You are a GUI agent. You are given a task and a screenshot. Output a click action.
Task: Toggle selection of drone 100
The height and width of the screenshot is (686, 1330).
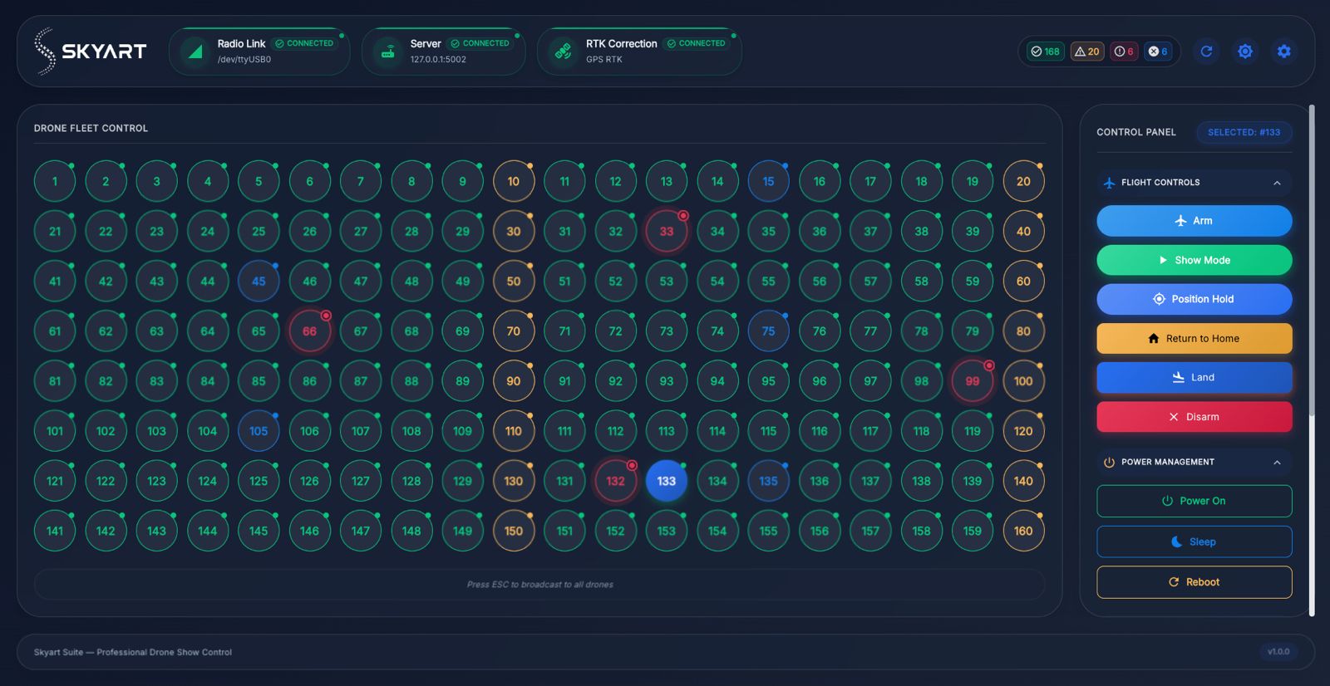tap(1023, 380)
